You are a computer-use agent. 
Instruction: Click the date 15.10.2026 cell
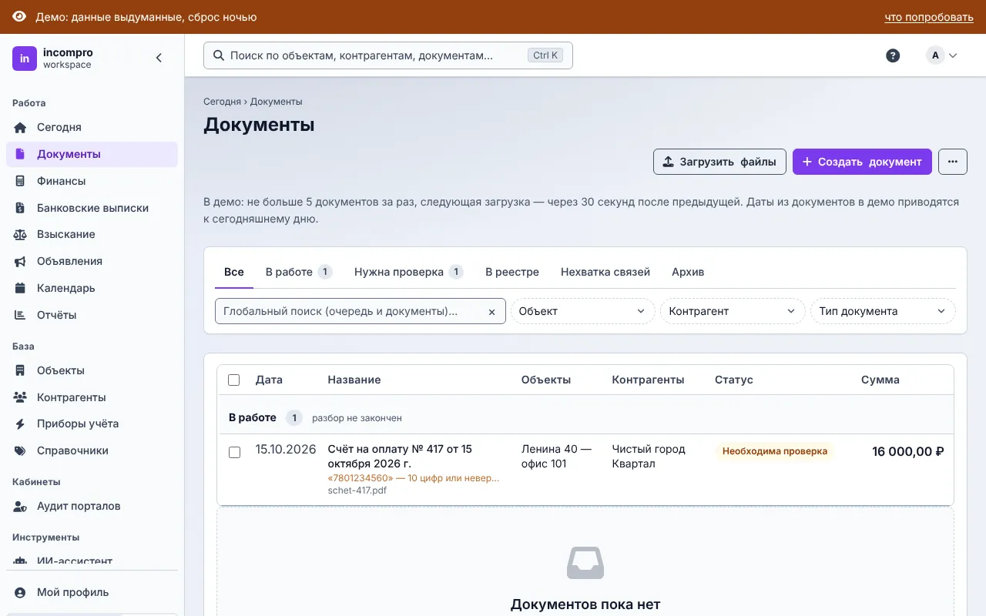click(x=286, y=449)
